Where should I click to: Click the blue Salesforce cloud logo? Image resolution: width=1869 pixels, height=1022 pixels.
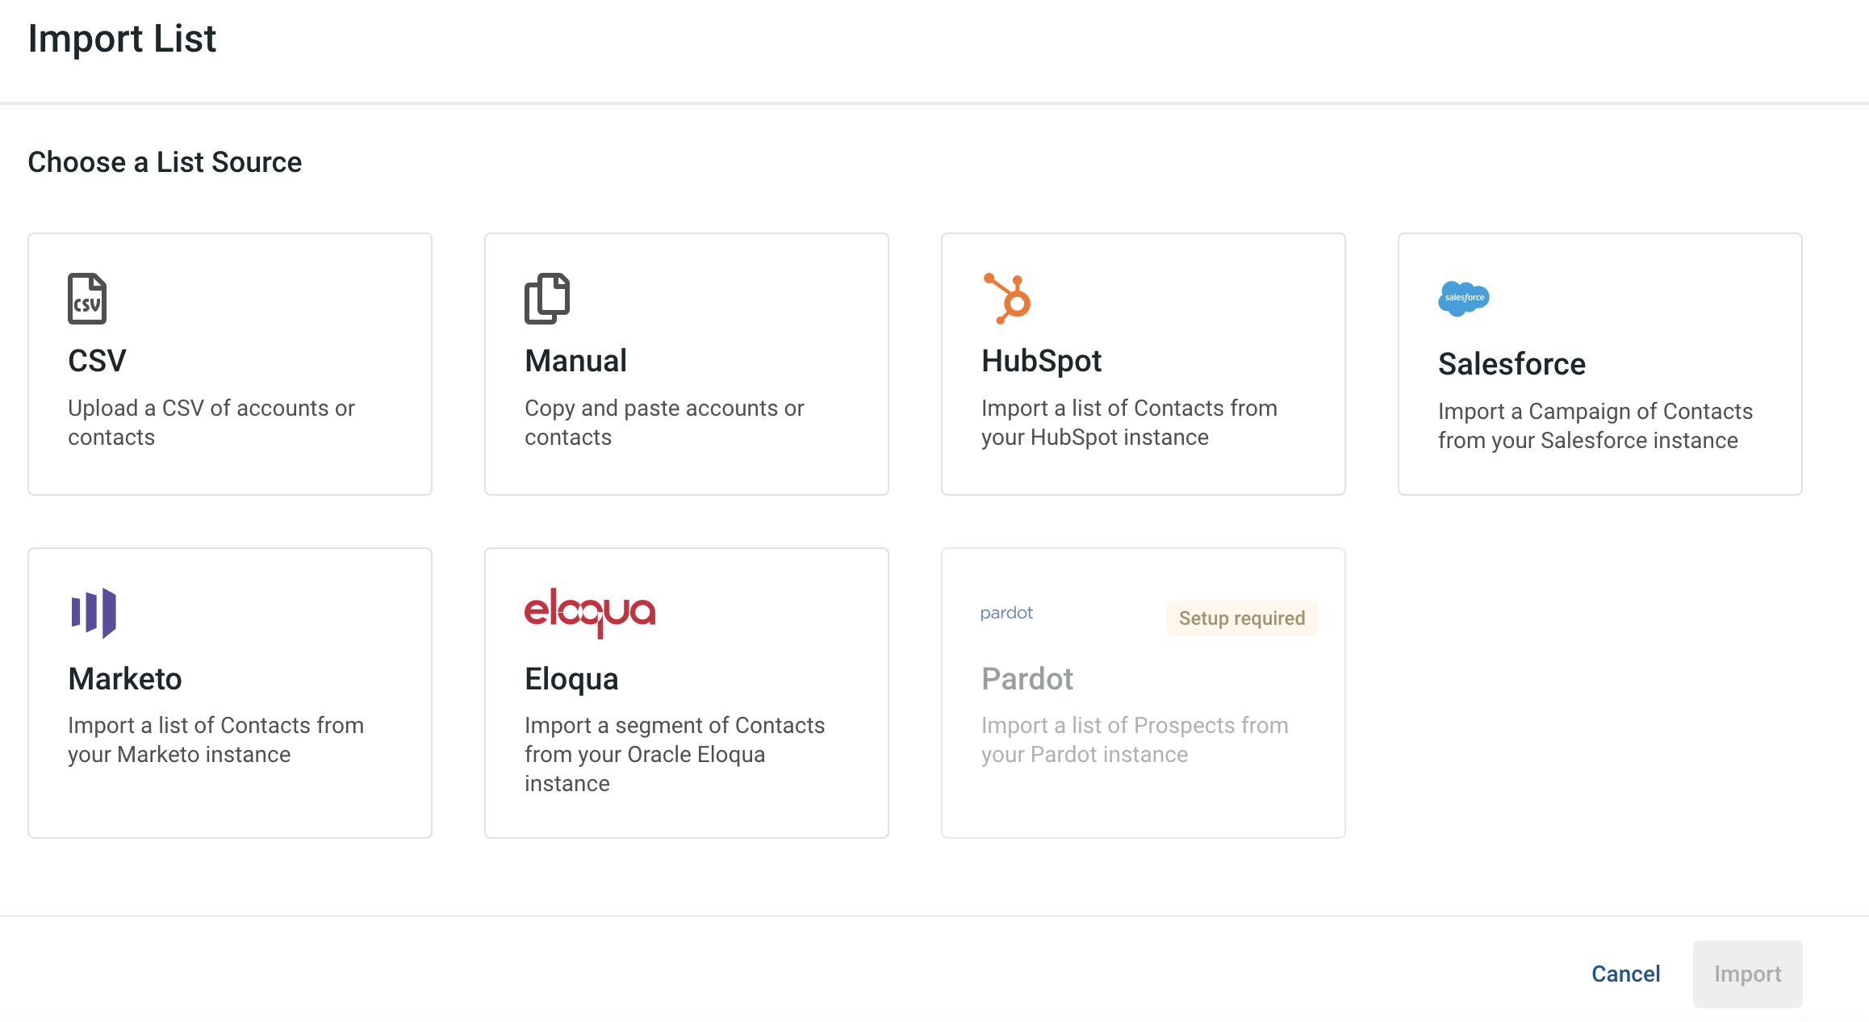pyautogui.click(x=1464, y=299)
